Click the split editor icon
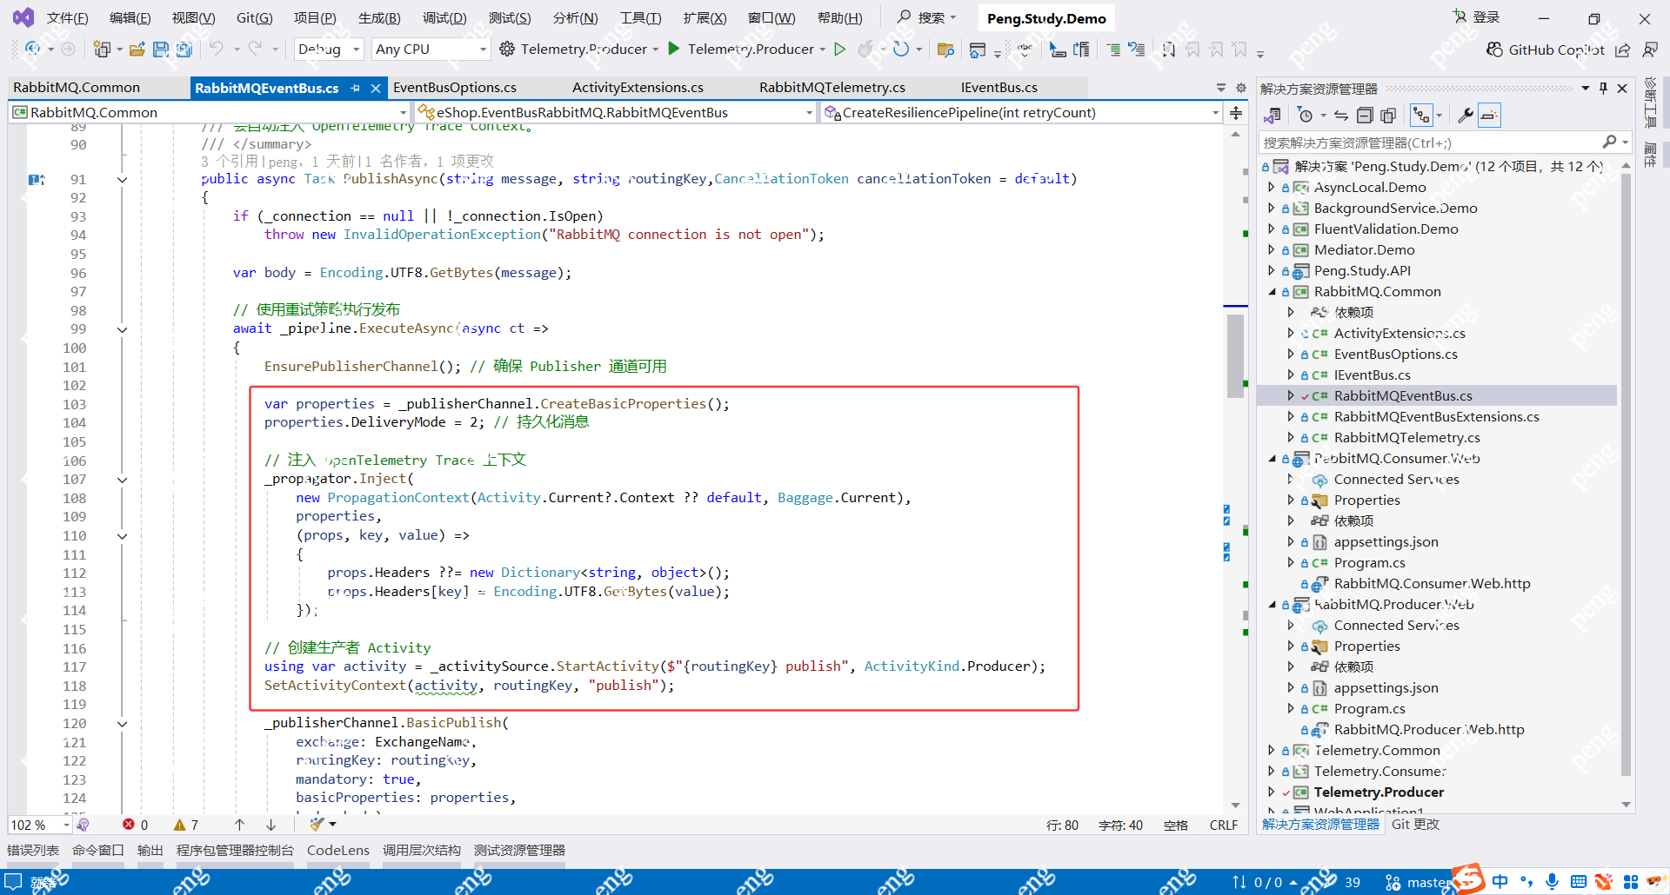The height and width of the screenshot is (895, 1670). click(x=1236, y=112)
